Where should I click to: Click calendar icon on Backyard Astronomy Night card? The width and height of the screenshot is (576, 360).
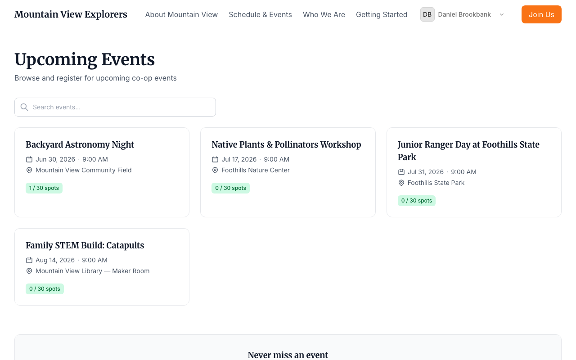(x=29, y=159)
